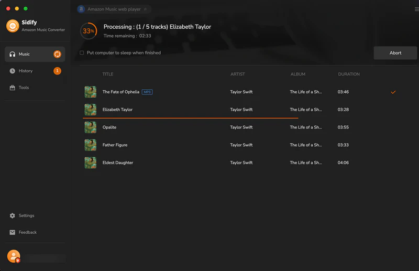
Task: Select the Father Figure track title
Action: (115, 145)
